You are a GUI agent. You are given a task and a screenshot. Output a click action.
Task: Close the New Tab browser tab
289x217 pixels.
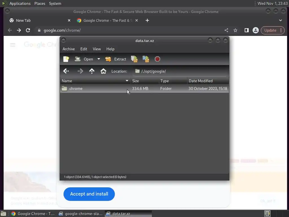coord(69,20)
